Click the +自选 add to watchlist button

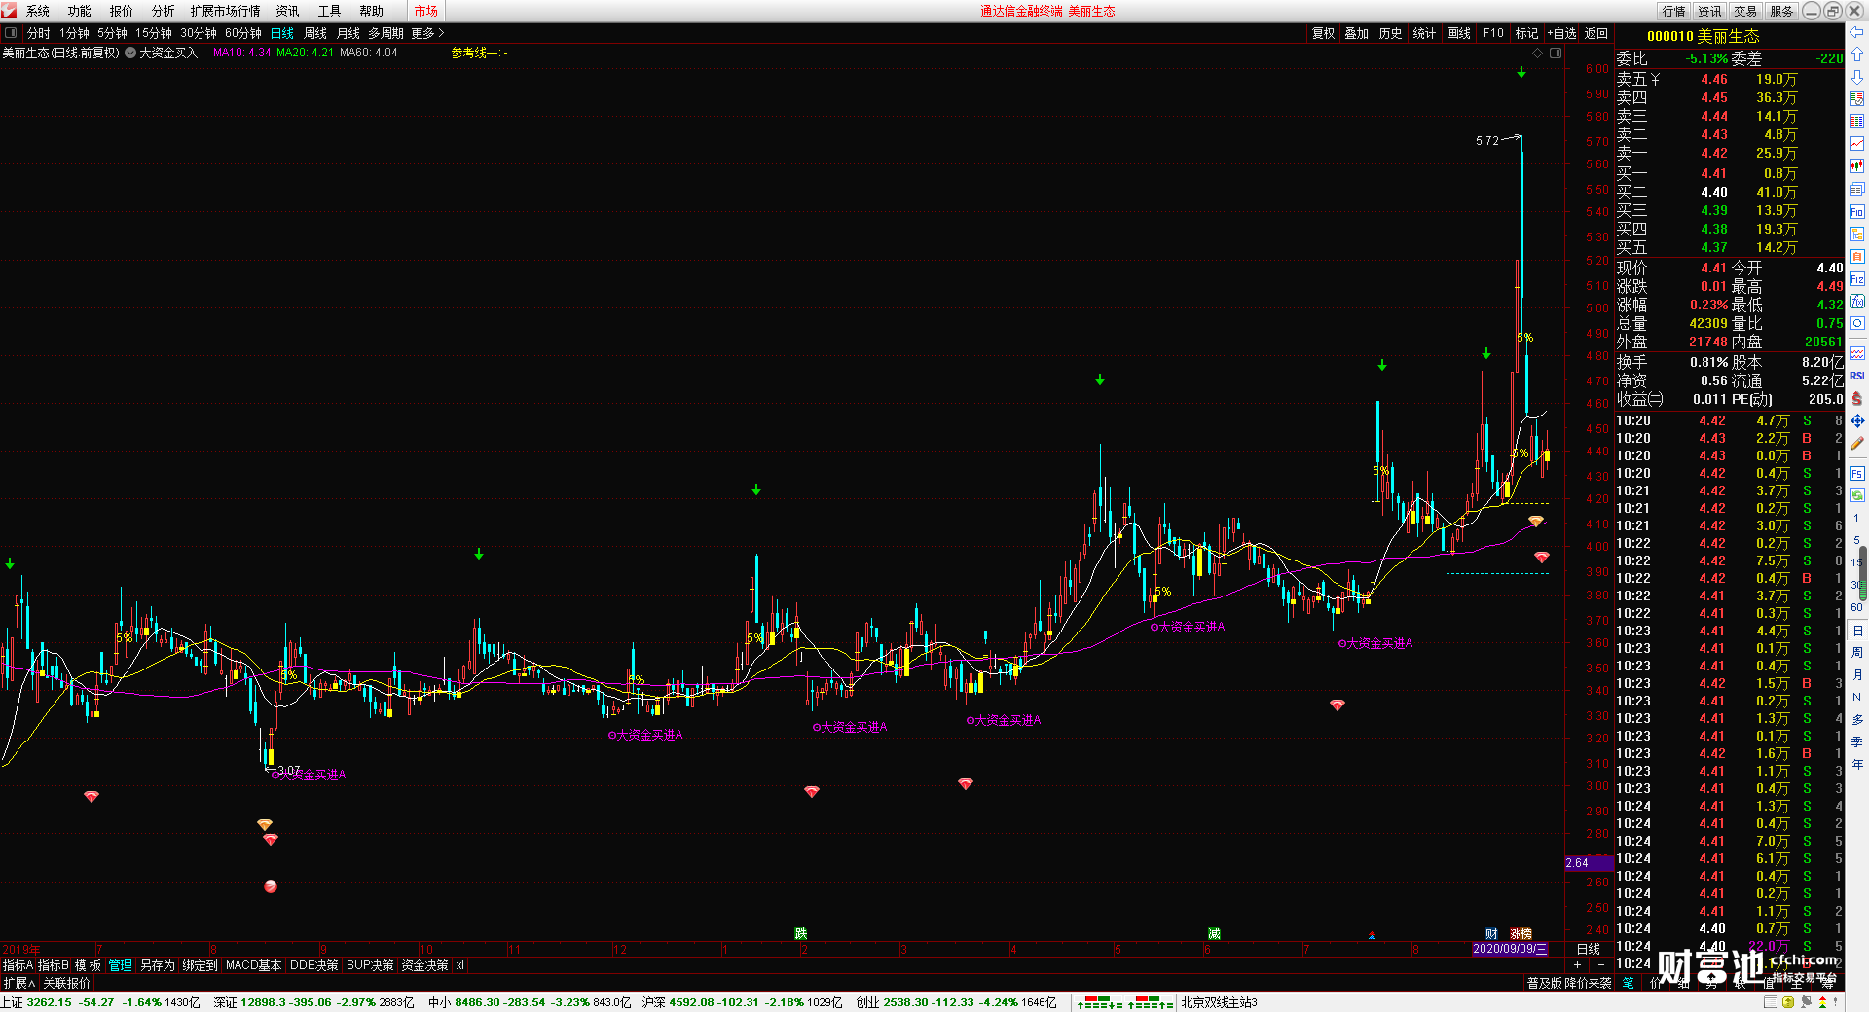click(x=1561, y=33)
